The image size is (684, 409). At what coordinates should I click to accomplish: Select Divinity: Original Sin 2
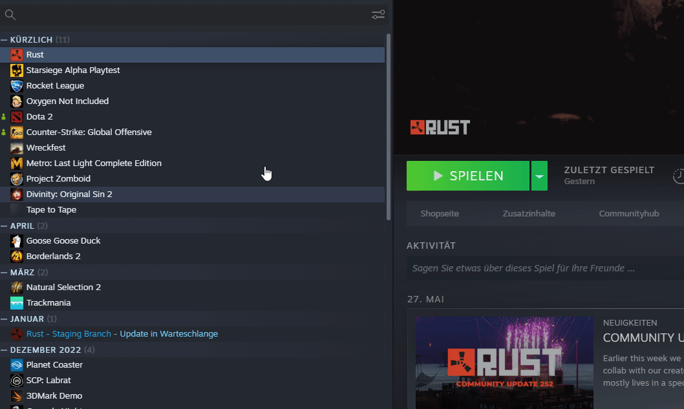193,194
